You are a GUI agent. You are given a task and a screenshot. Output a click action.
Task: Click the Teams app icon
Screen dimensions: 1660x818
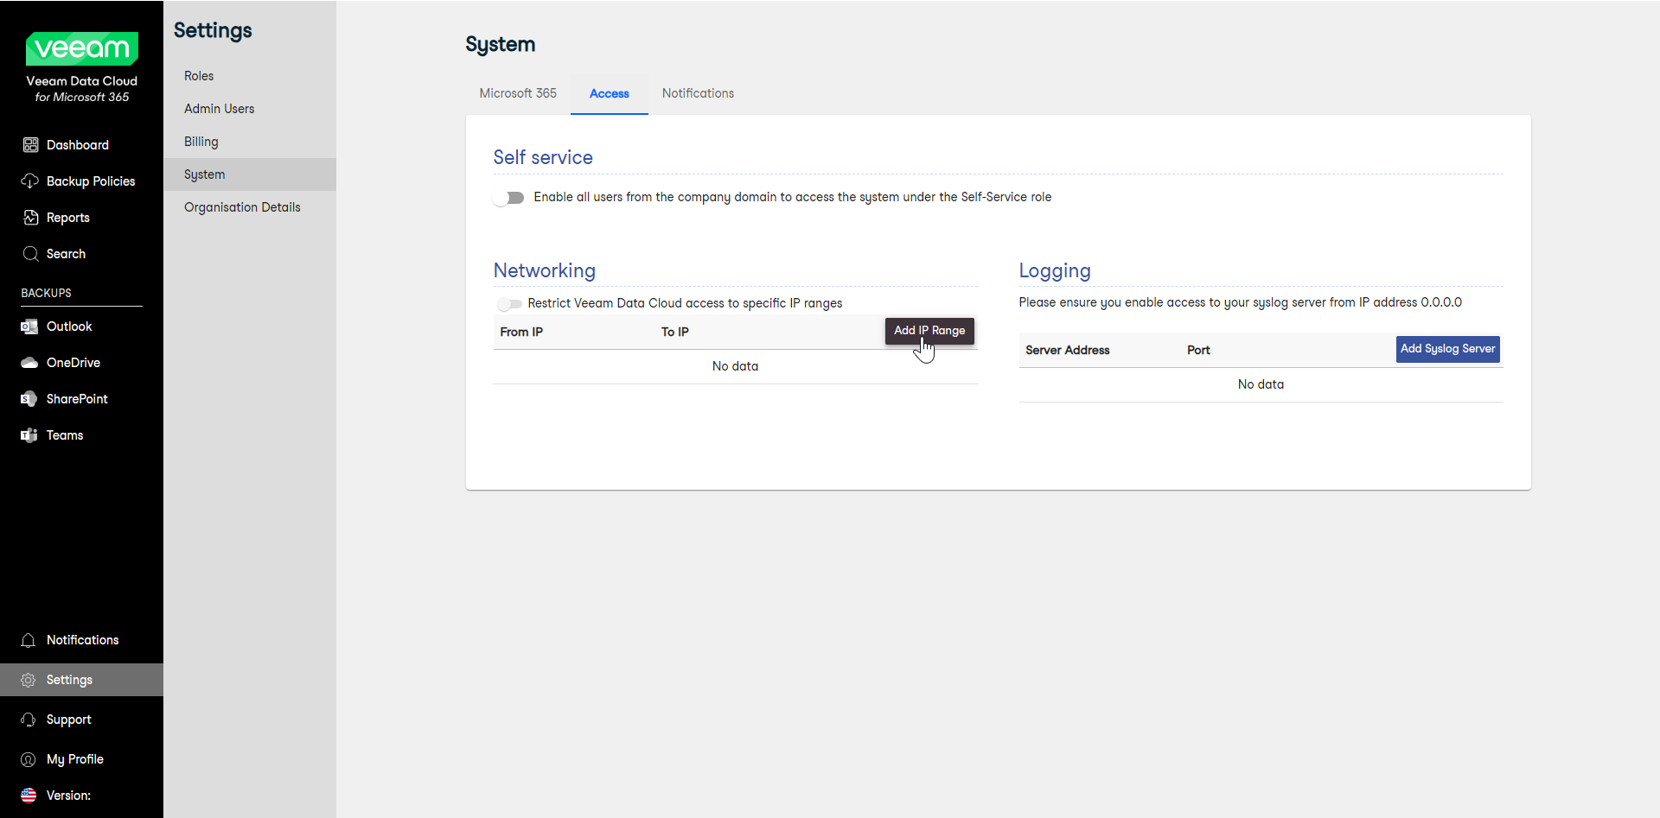[29, 435]
